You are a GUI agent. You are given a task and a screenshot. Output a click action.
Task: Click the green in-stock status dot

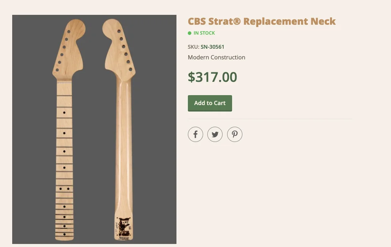(190, 33)
